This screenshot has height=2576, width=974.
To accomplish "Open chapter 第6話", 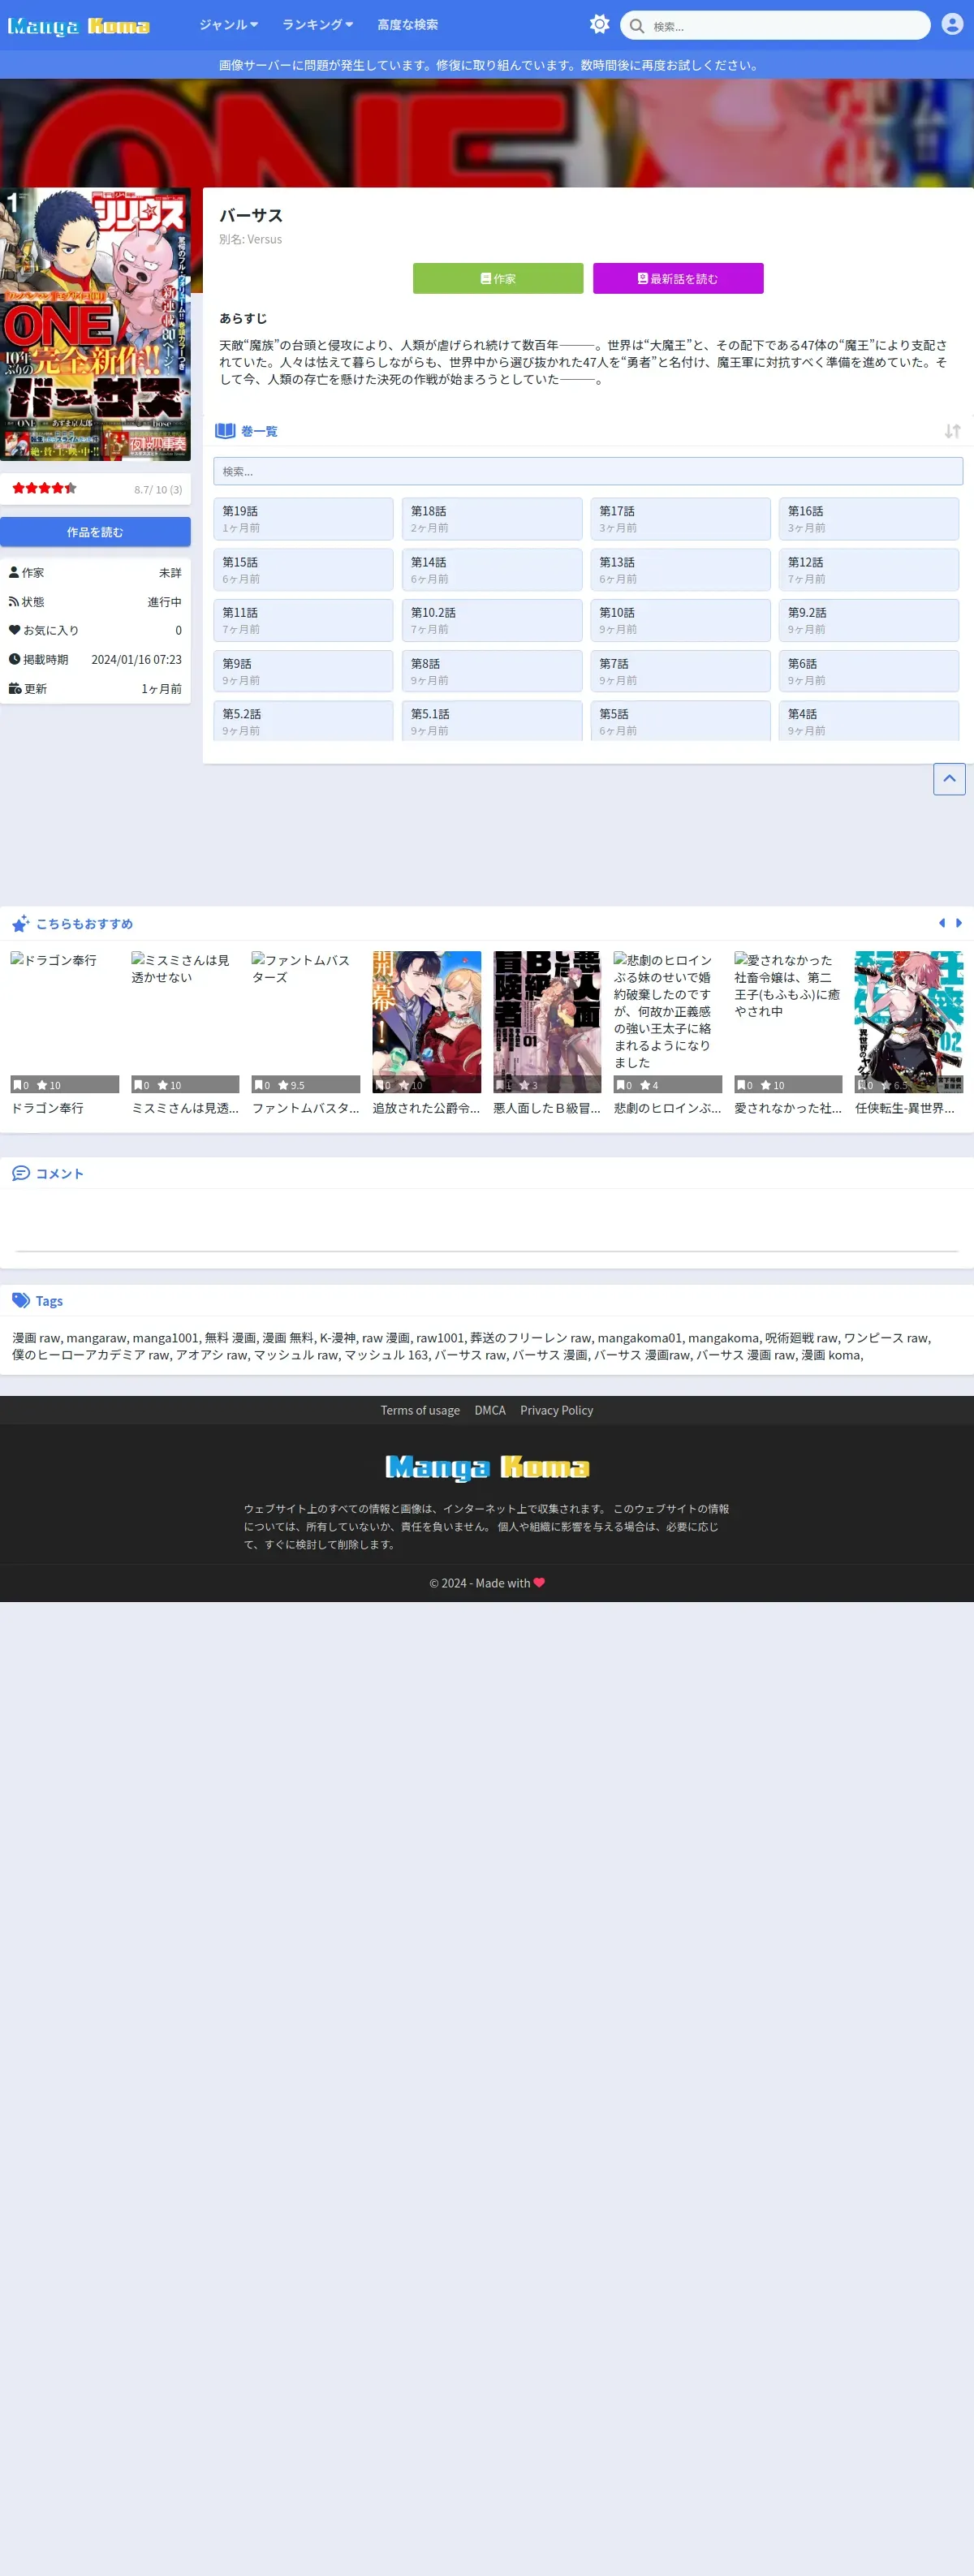I will click(869, 671).
